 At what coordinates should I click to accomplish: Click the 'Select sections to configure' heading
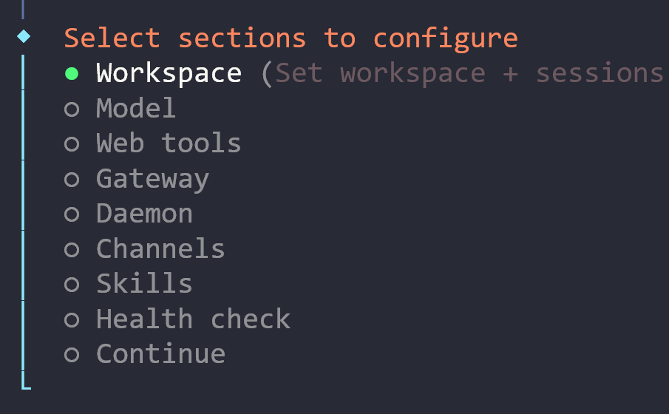point(291,38)
